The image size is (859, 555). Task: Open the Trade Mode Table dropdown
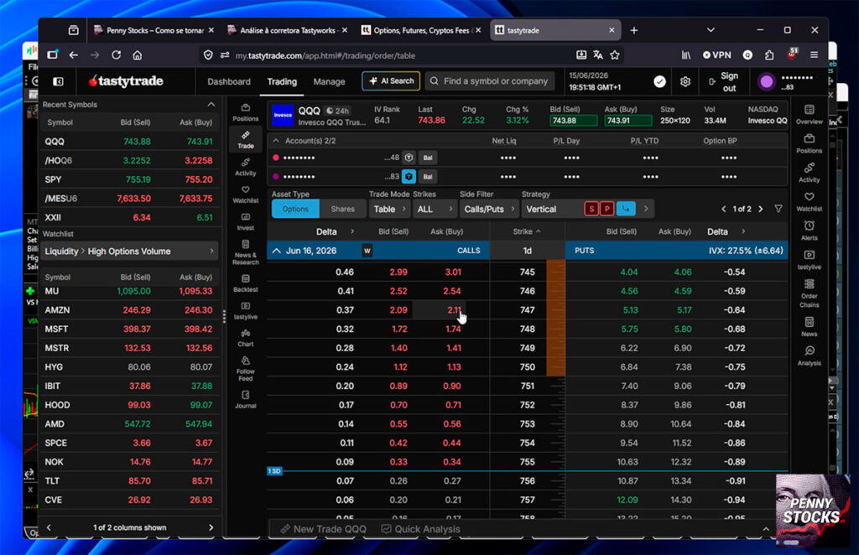click(389, 209)
